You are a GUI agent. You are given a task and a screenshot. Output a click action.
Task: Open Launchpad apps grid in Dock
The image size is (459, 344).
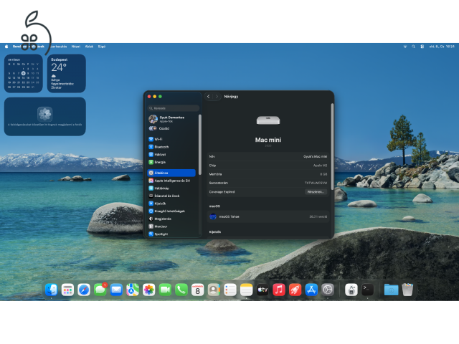point(67,290)
